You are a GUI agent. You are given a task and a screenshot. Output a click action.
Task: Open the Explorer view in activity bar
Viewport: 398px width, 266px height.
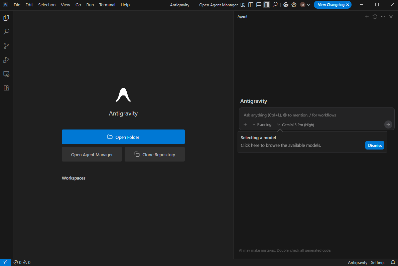coord(6,18)
